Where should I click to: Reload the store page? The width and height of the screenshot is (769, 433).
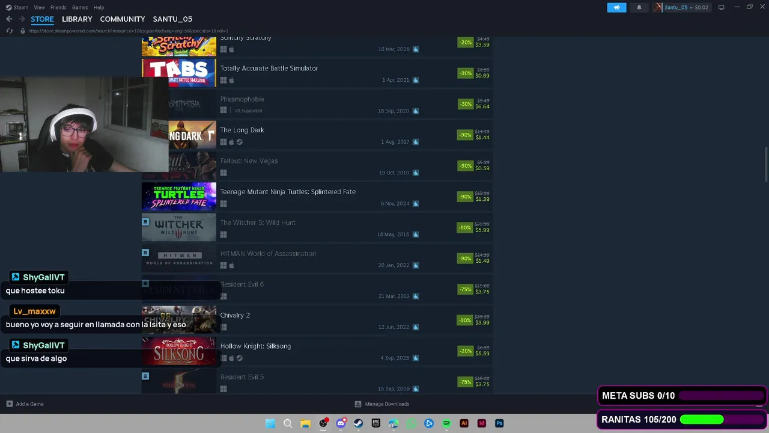point(9,31)
